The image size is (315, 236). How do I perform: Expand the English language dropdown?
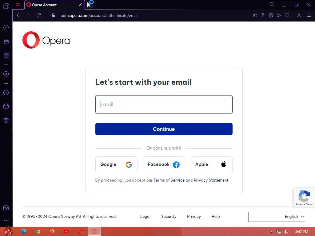277,217
